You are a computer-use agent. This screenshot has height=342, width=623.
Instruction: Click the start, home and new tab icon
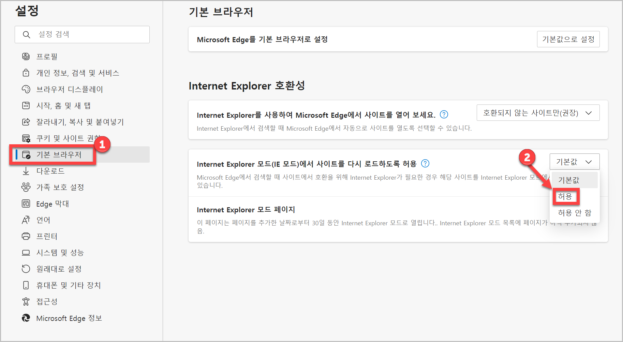pos(26,105)
